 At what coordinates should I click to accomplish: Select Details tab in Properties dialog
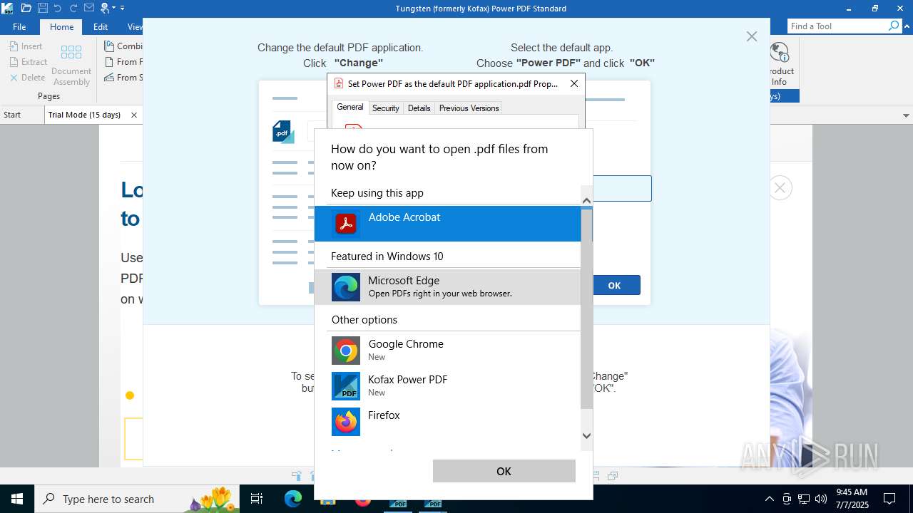(x=419, y=108)
